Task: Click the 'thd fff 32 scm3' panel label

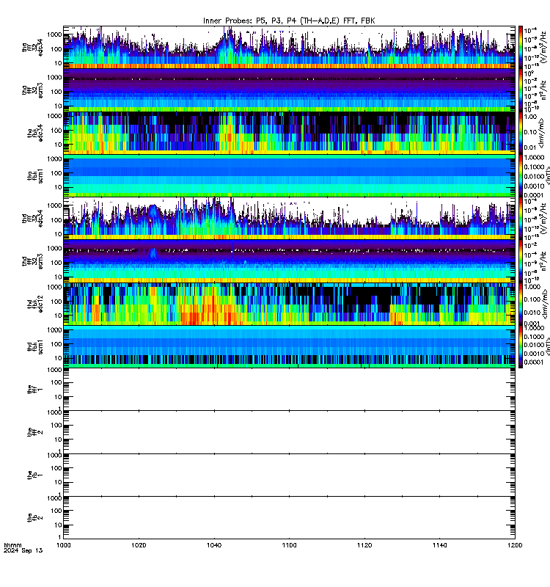Action: coord(32,262)
